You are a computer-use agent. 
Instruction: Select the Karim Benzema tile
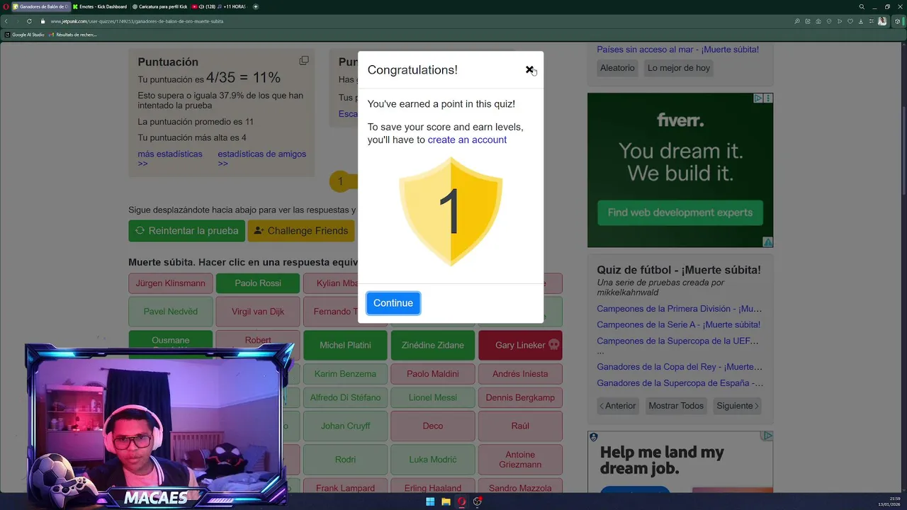point(345,374)
